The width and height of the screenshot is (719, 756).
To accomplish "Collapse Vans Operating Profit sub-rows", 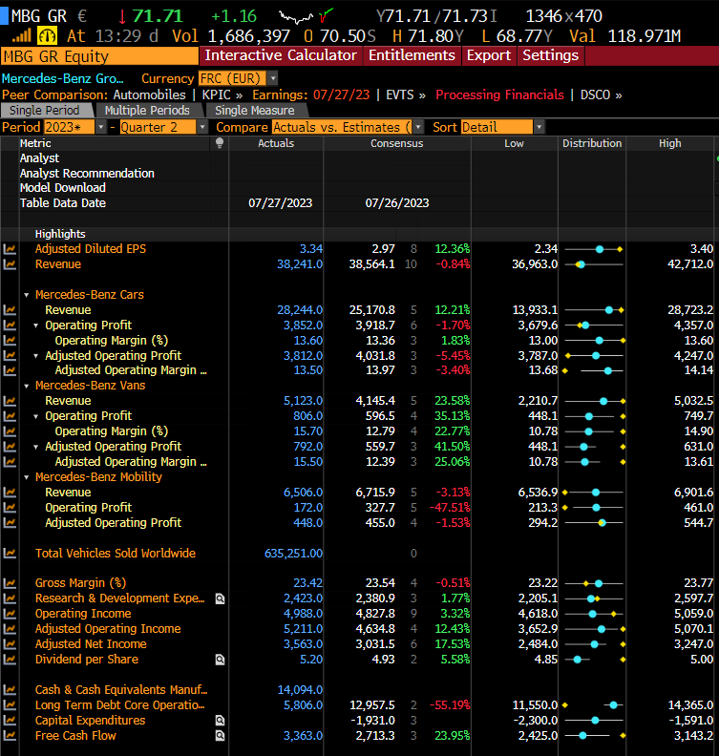I will pos(35,416).
